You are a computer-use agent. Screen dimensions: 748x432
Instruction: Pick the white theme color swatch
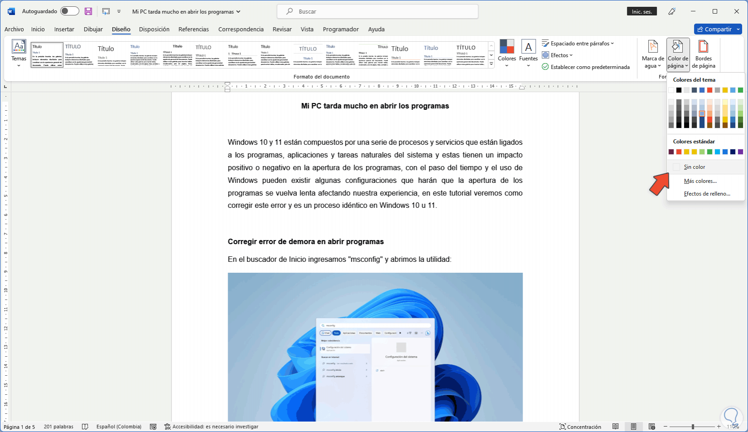coord(671,90)
